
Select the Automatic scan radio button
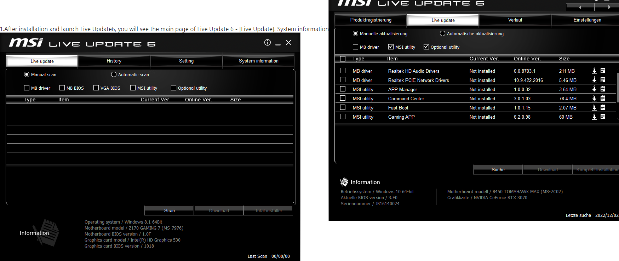(114, 75)
